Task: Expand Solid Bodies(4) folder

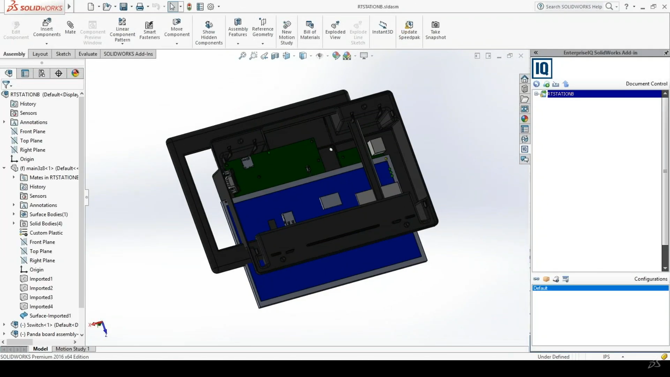Action: (14, 223)
